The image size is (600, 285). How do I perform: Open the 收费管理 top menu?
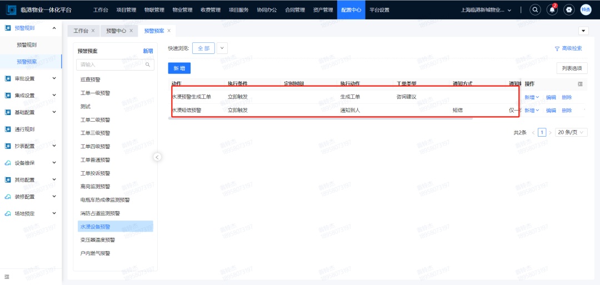click(210, 10)
